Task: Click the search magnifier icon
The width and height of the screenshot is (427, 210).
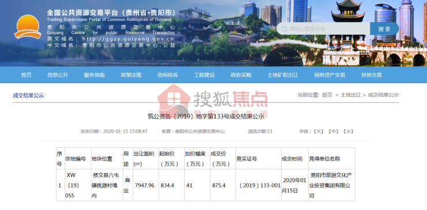Action: pyautogui.click(x=284, y=29)
